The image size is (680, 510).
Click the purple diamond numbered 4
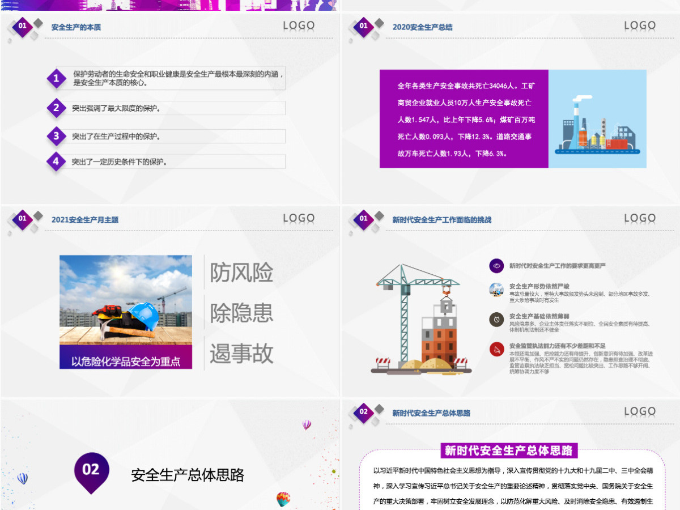[x=56, y=161]
